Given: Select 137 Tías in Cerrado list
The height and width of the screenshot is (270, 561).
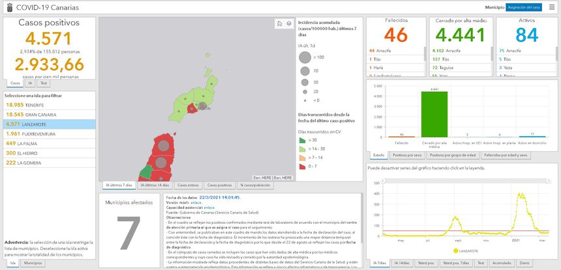Looking at the screenshot, I should [460, 59].
